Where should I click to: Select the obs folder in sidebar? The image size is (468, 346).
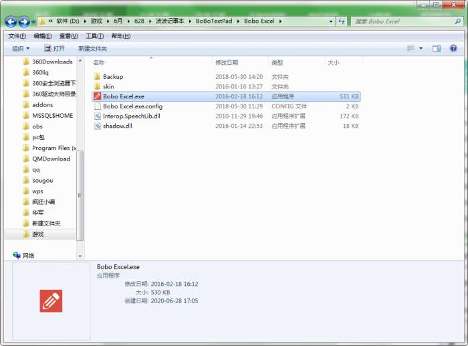click(x=33, y=126)
